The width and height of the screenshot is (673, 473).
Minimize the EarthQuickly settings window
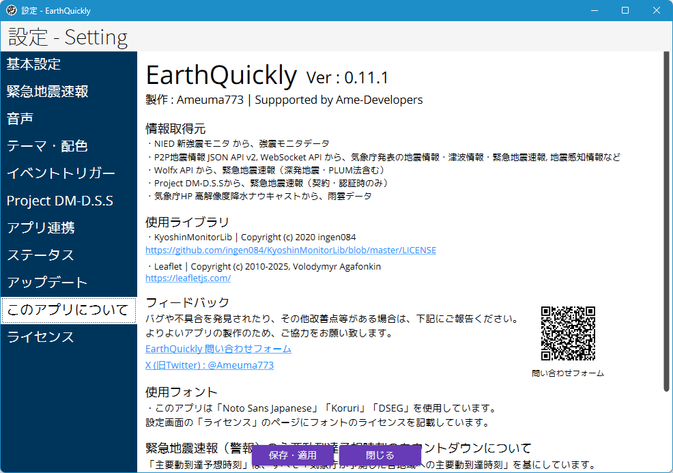(x=595, y=10)
